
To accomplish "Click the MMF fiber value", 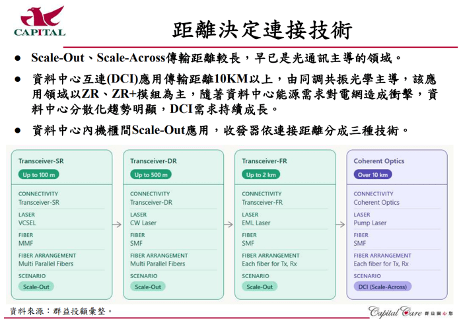I will coord(26,243).
